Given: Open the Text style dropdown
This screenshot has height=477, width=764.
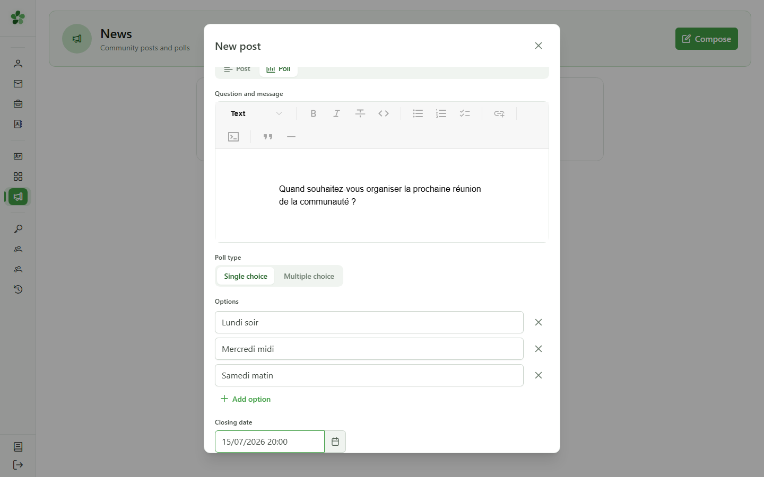Looking at the screenshot, I should point(256,113).
